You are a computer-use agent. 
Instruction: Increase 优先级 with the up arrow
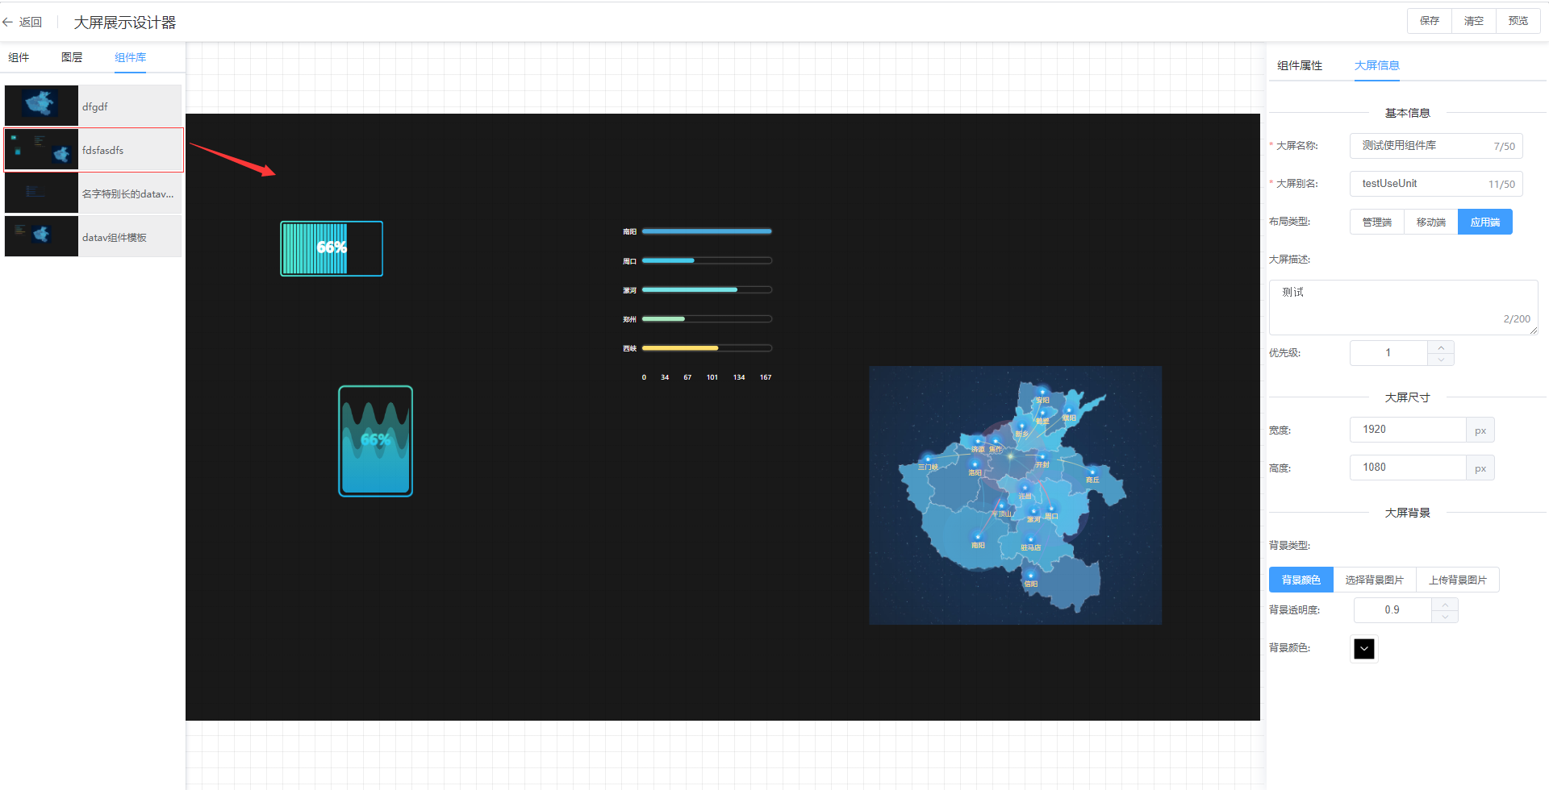(1441, 347)
